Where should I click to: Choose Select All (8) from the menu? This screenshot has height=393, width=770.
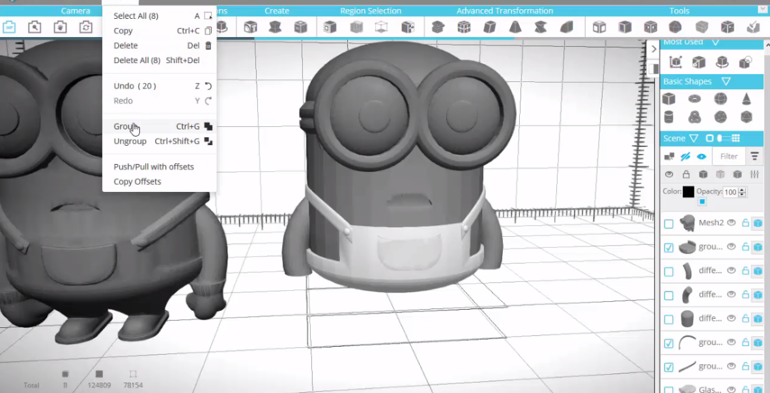point(159,16)
